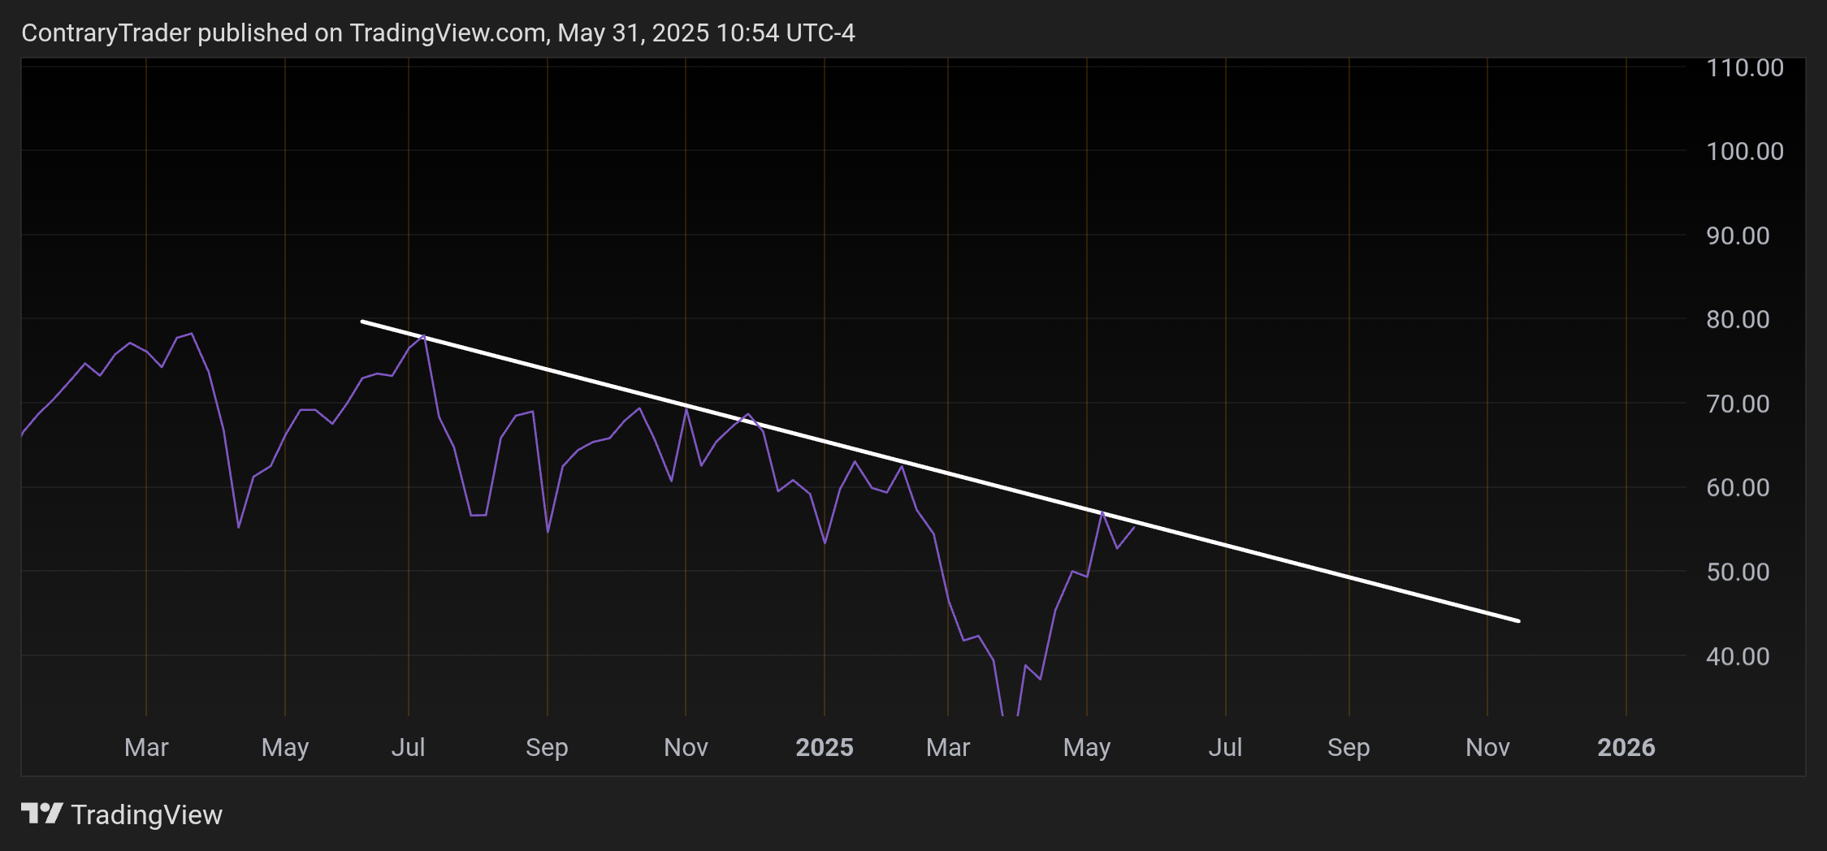Click the May label before 2025
Screen dimensions: 1827x851
[285, 747]
